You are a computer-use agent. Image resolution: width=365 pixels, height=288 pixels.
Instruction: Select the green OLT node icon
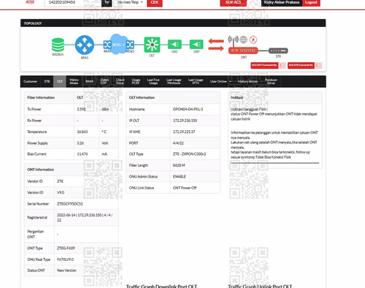click(152, 45)
